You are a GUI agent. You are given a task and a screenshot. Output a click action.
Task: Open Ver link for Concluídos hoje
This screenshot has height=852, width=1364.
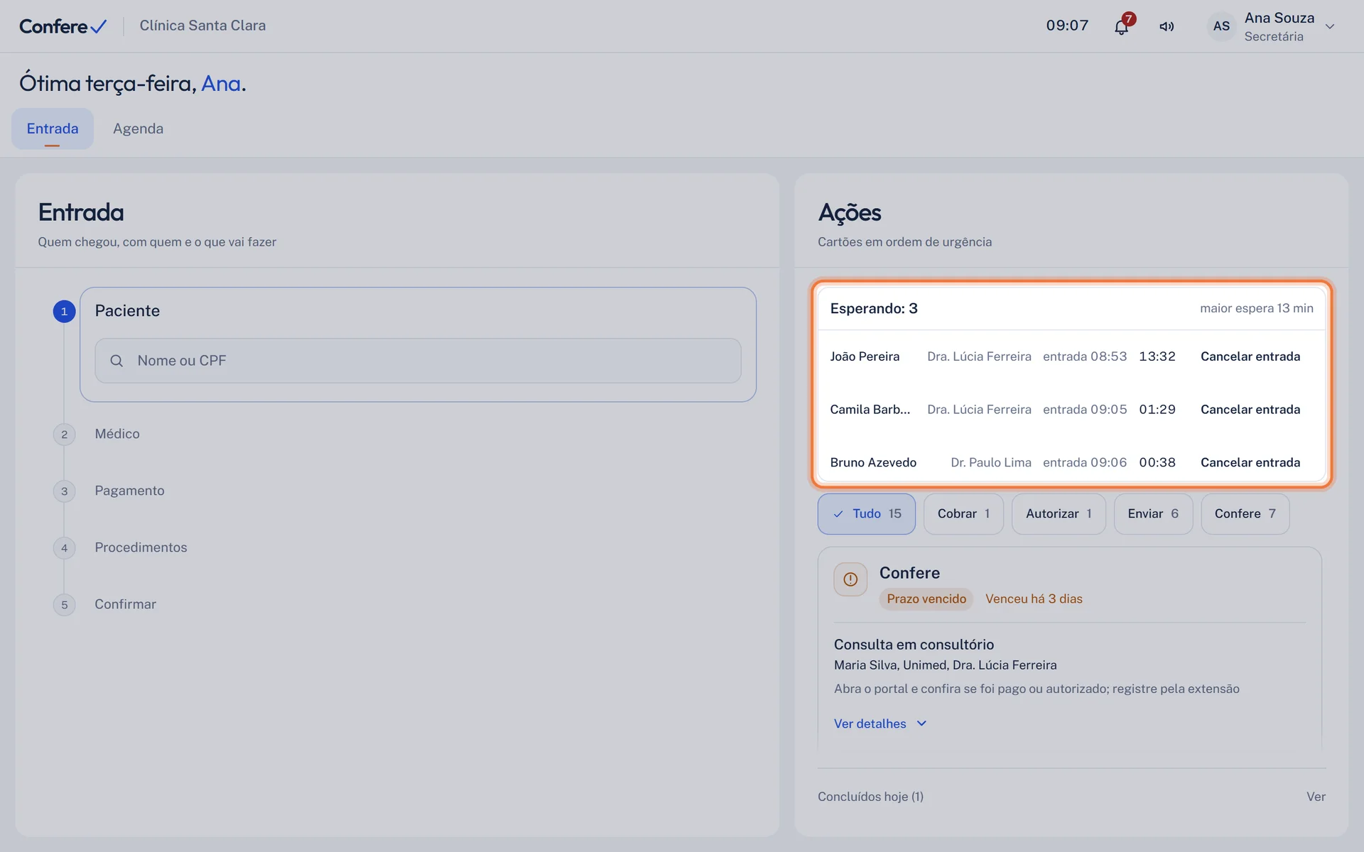(x=1316, y=797)
